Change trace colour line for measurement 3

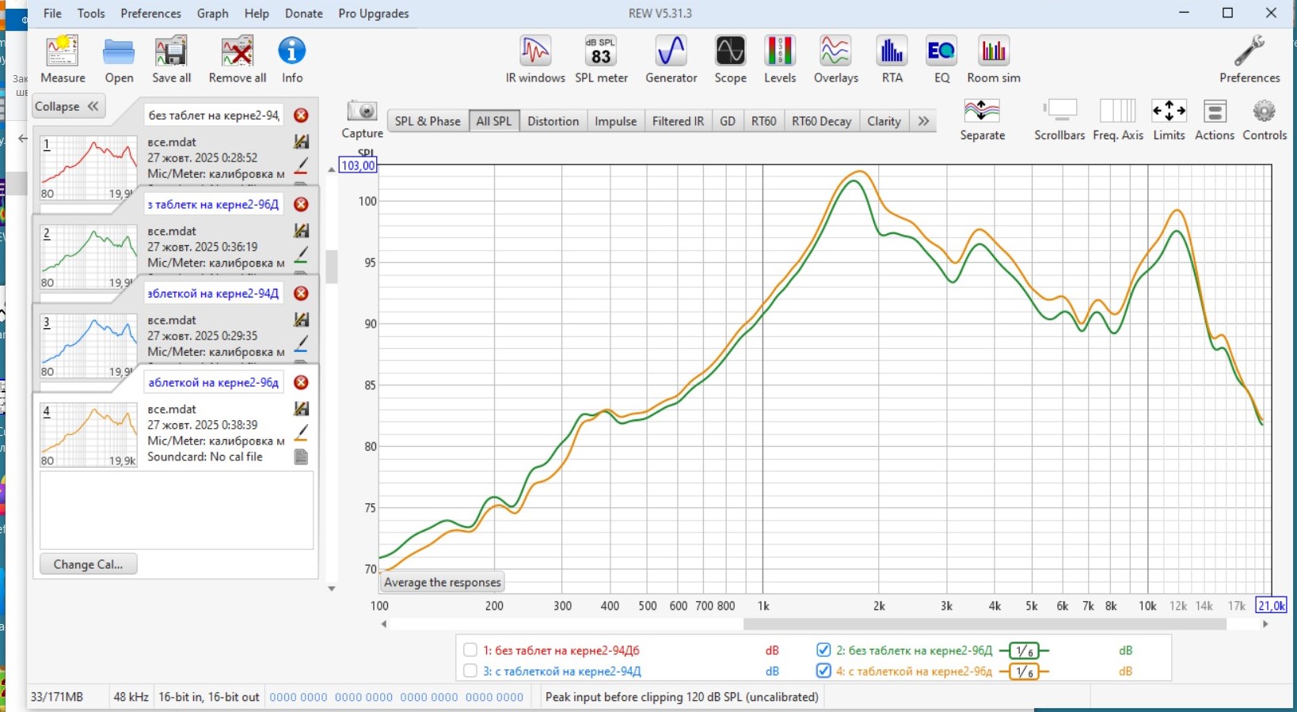tap(301, 344)
